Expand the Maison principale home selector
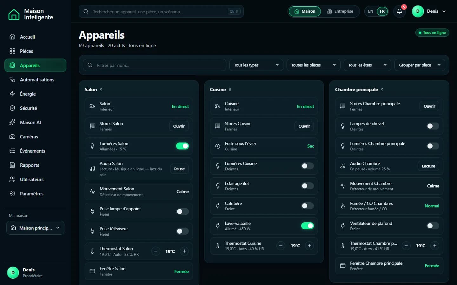457x285 pixels. 35,228
